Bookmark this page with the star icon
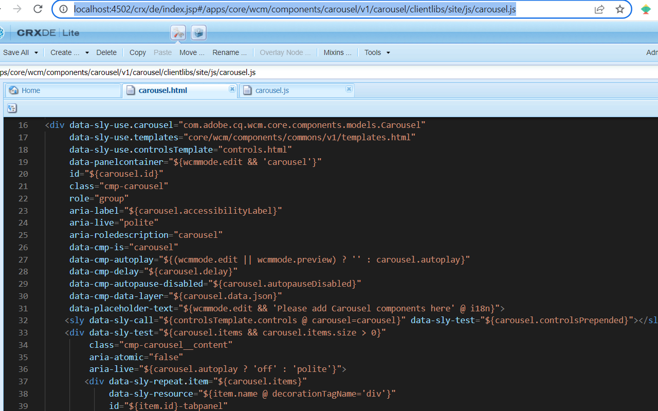The height and width of the screenshot is (411, 658). coord(619,9)
